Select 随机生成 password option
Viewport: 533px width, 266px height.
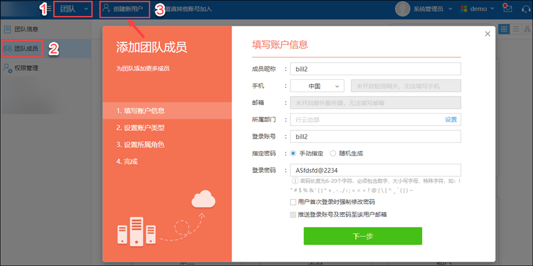[x=333, y=153]
